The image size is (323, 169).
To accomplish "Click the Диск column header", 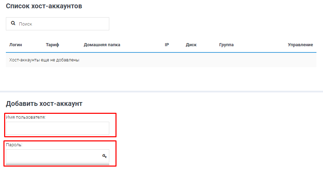I will pos(191,45).
